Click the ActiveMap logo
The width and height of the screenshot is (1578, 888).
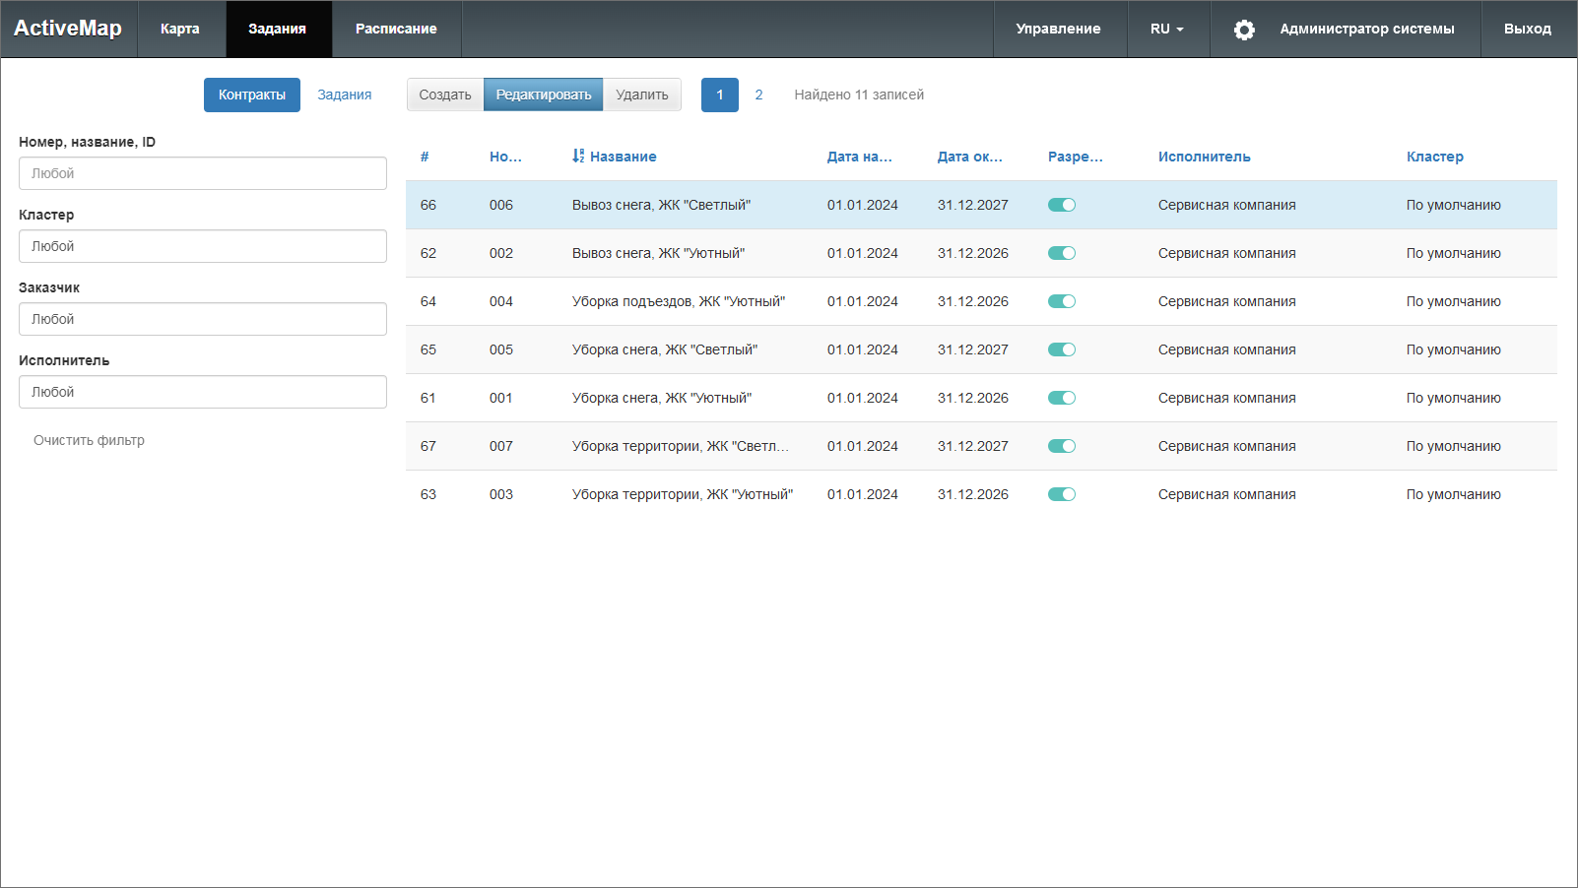tap(68, 29)
